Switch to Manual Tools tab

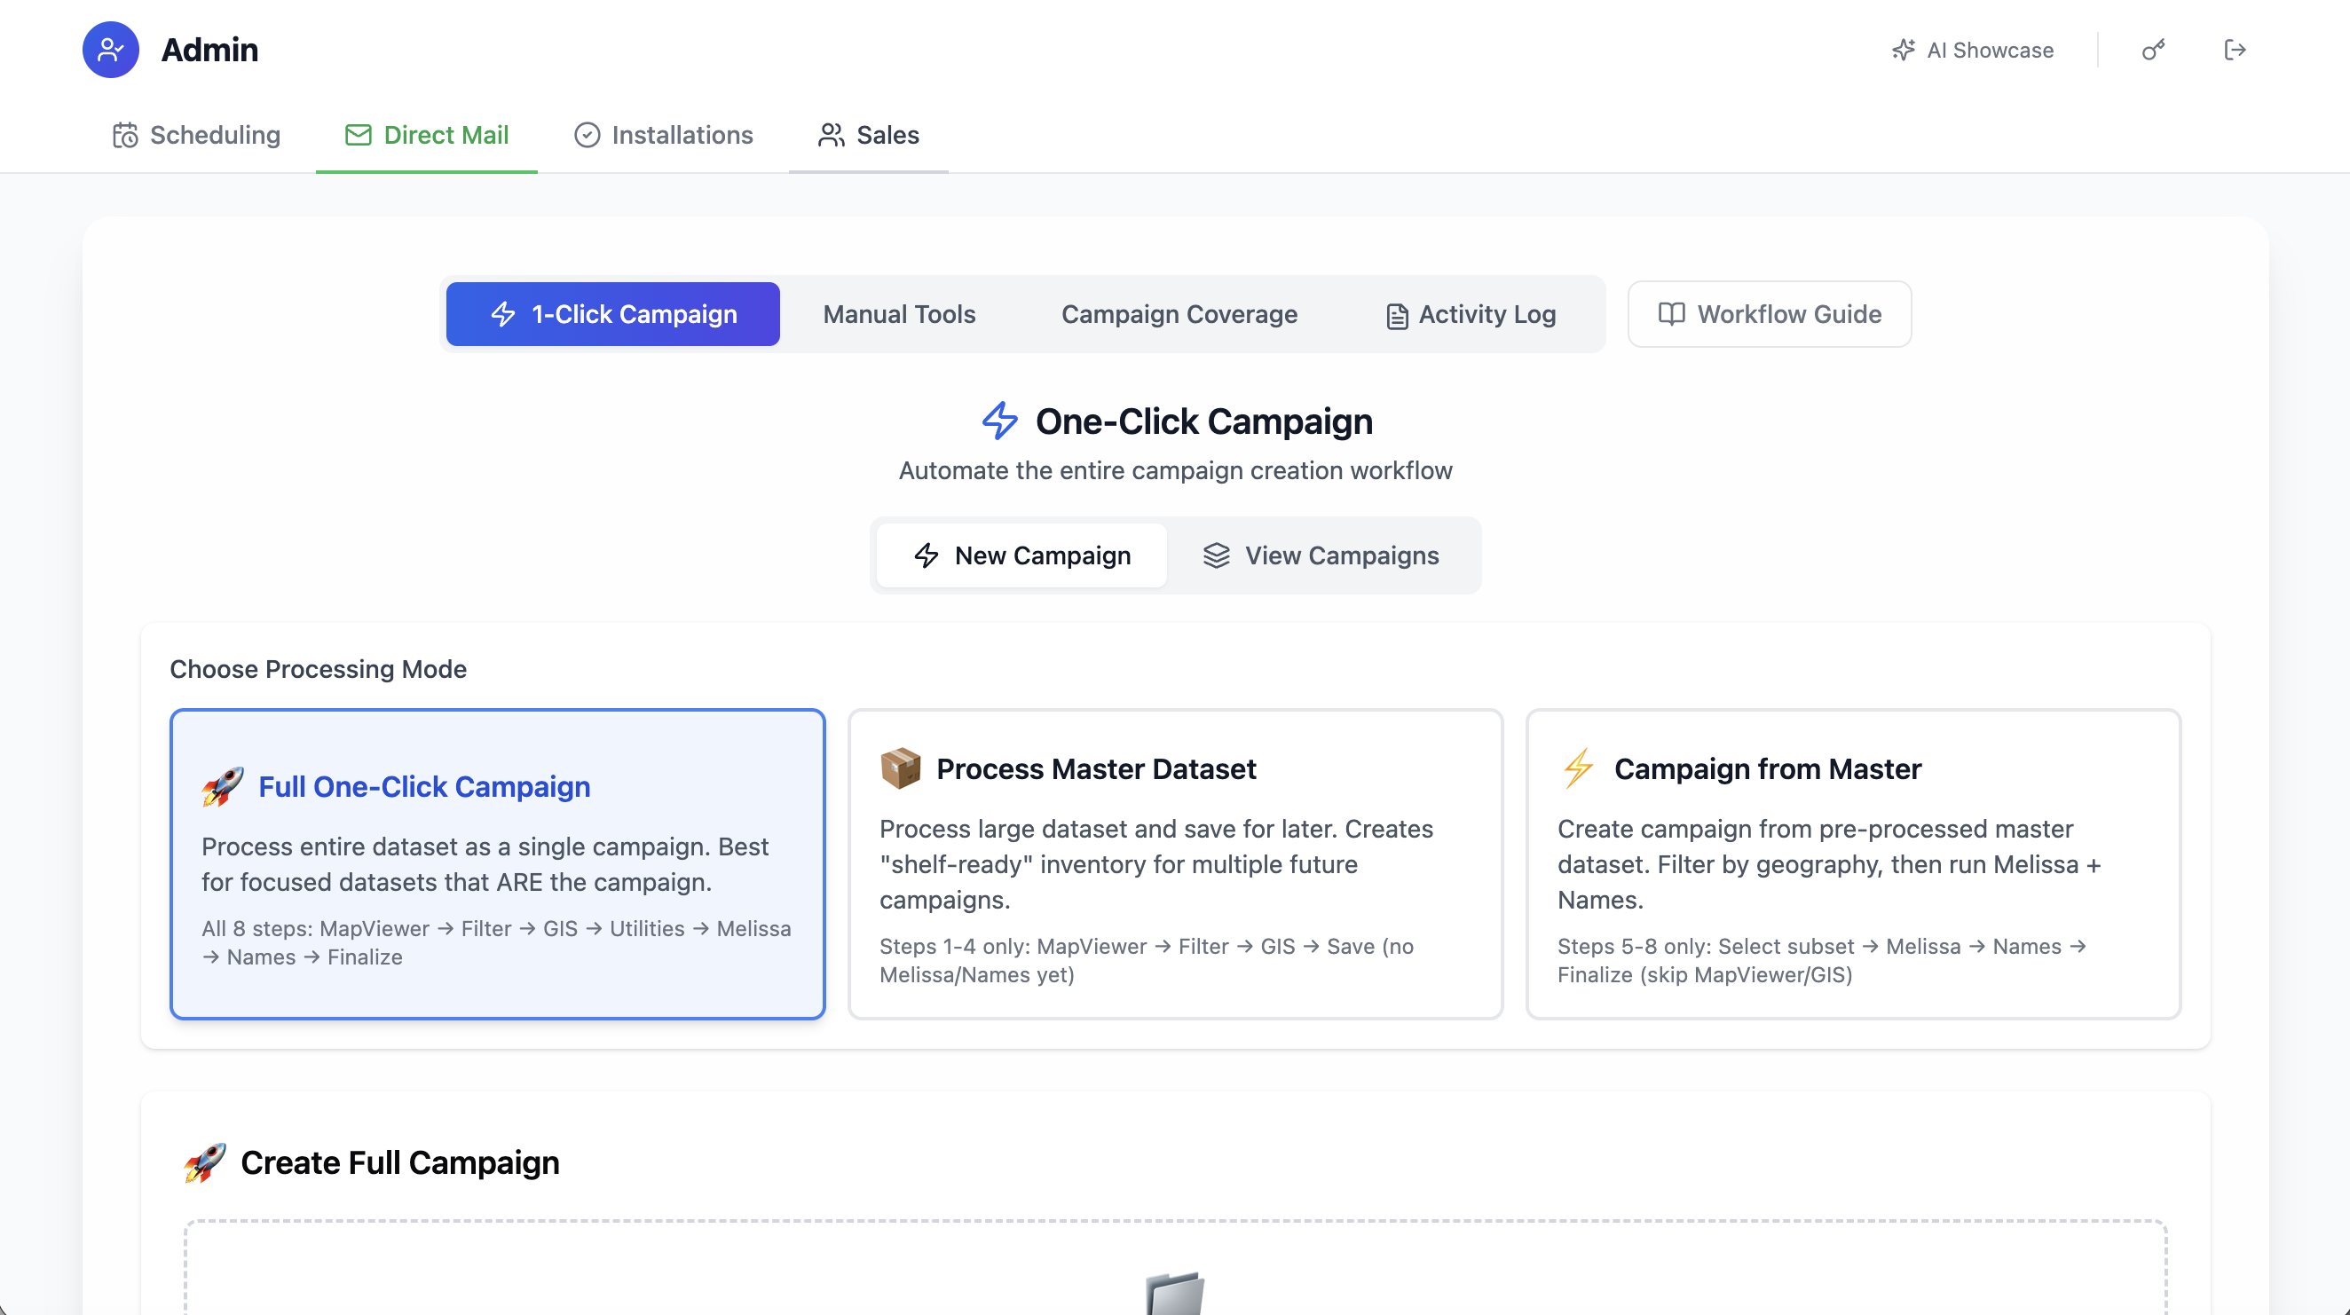click(899, 315)
